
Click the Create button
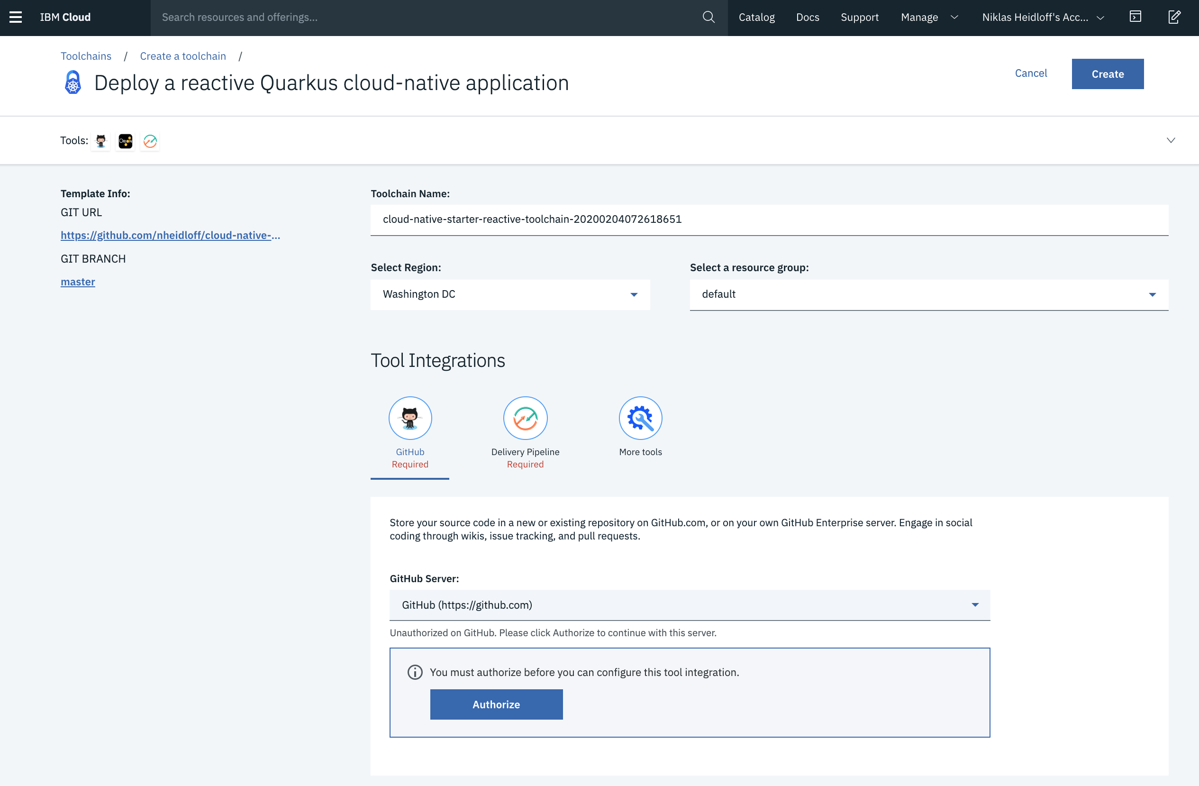[1108, 74]
